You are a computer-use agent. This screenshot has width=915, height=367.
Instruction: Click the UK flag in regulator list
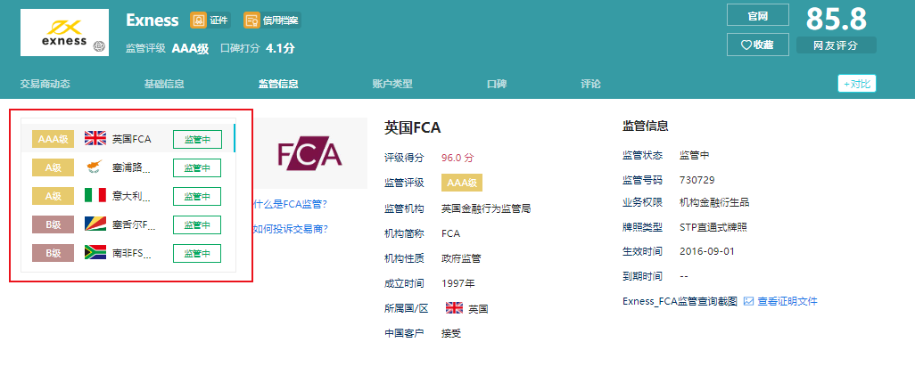pos(95,139)
